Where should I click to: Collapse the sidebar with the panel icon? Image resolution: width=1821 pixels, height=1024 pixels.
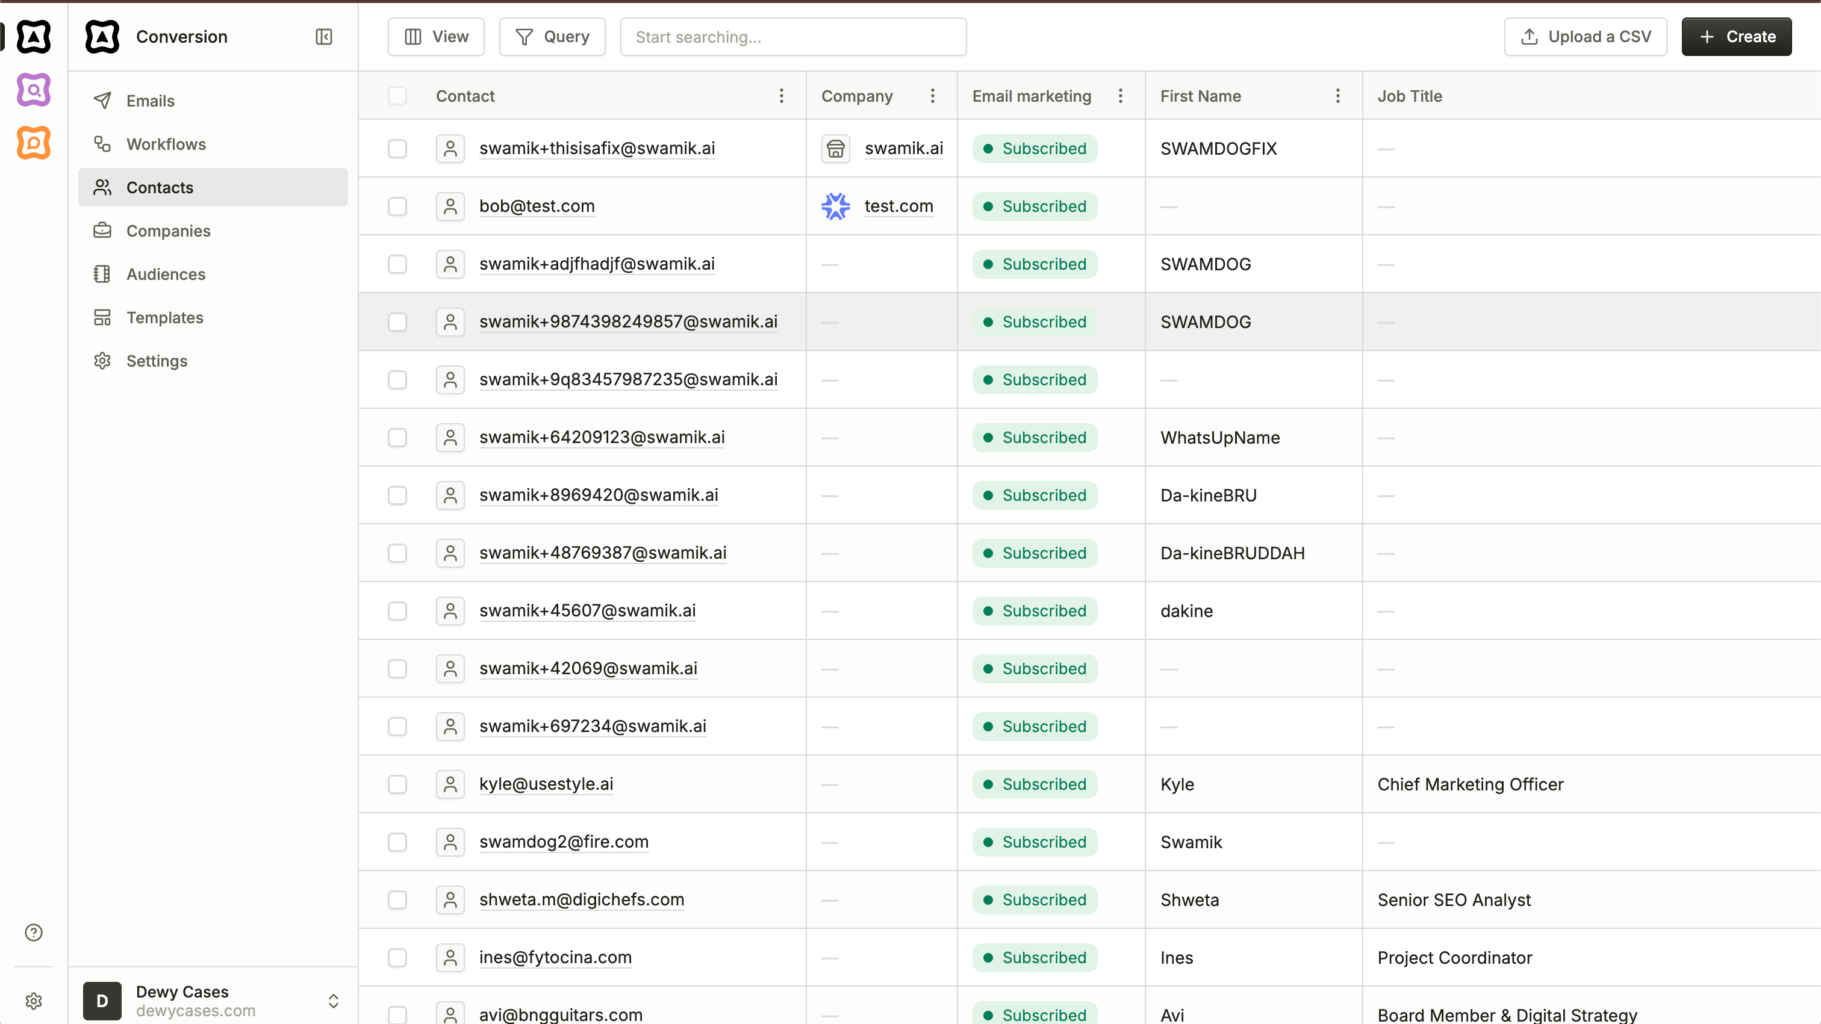click(x=324, y=37)
